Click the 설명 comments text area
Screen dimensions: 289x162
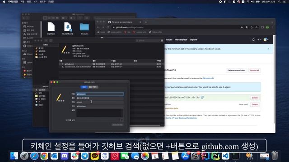[100, 112]
